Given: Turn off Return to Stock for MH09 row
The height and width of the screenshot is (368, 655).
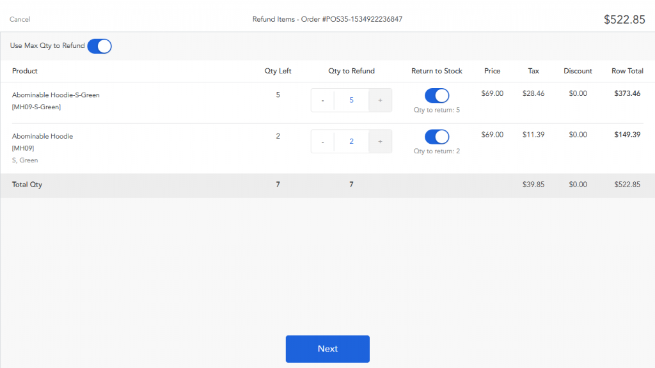Looking at the screenshot, I should [437, 137].
